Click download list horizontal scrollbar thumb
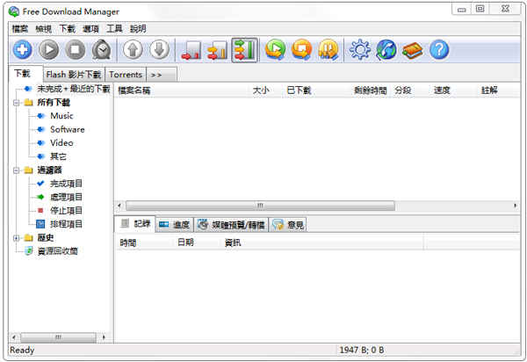 260,206
